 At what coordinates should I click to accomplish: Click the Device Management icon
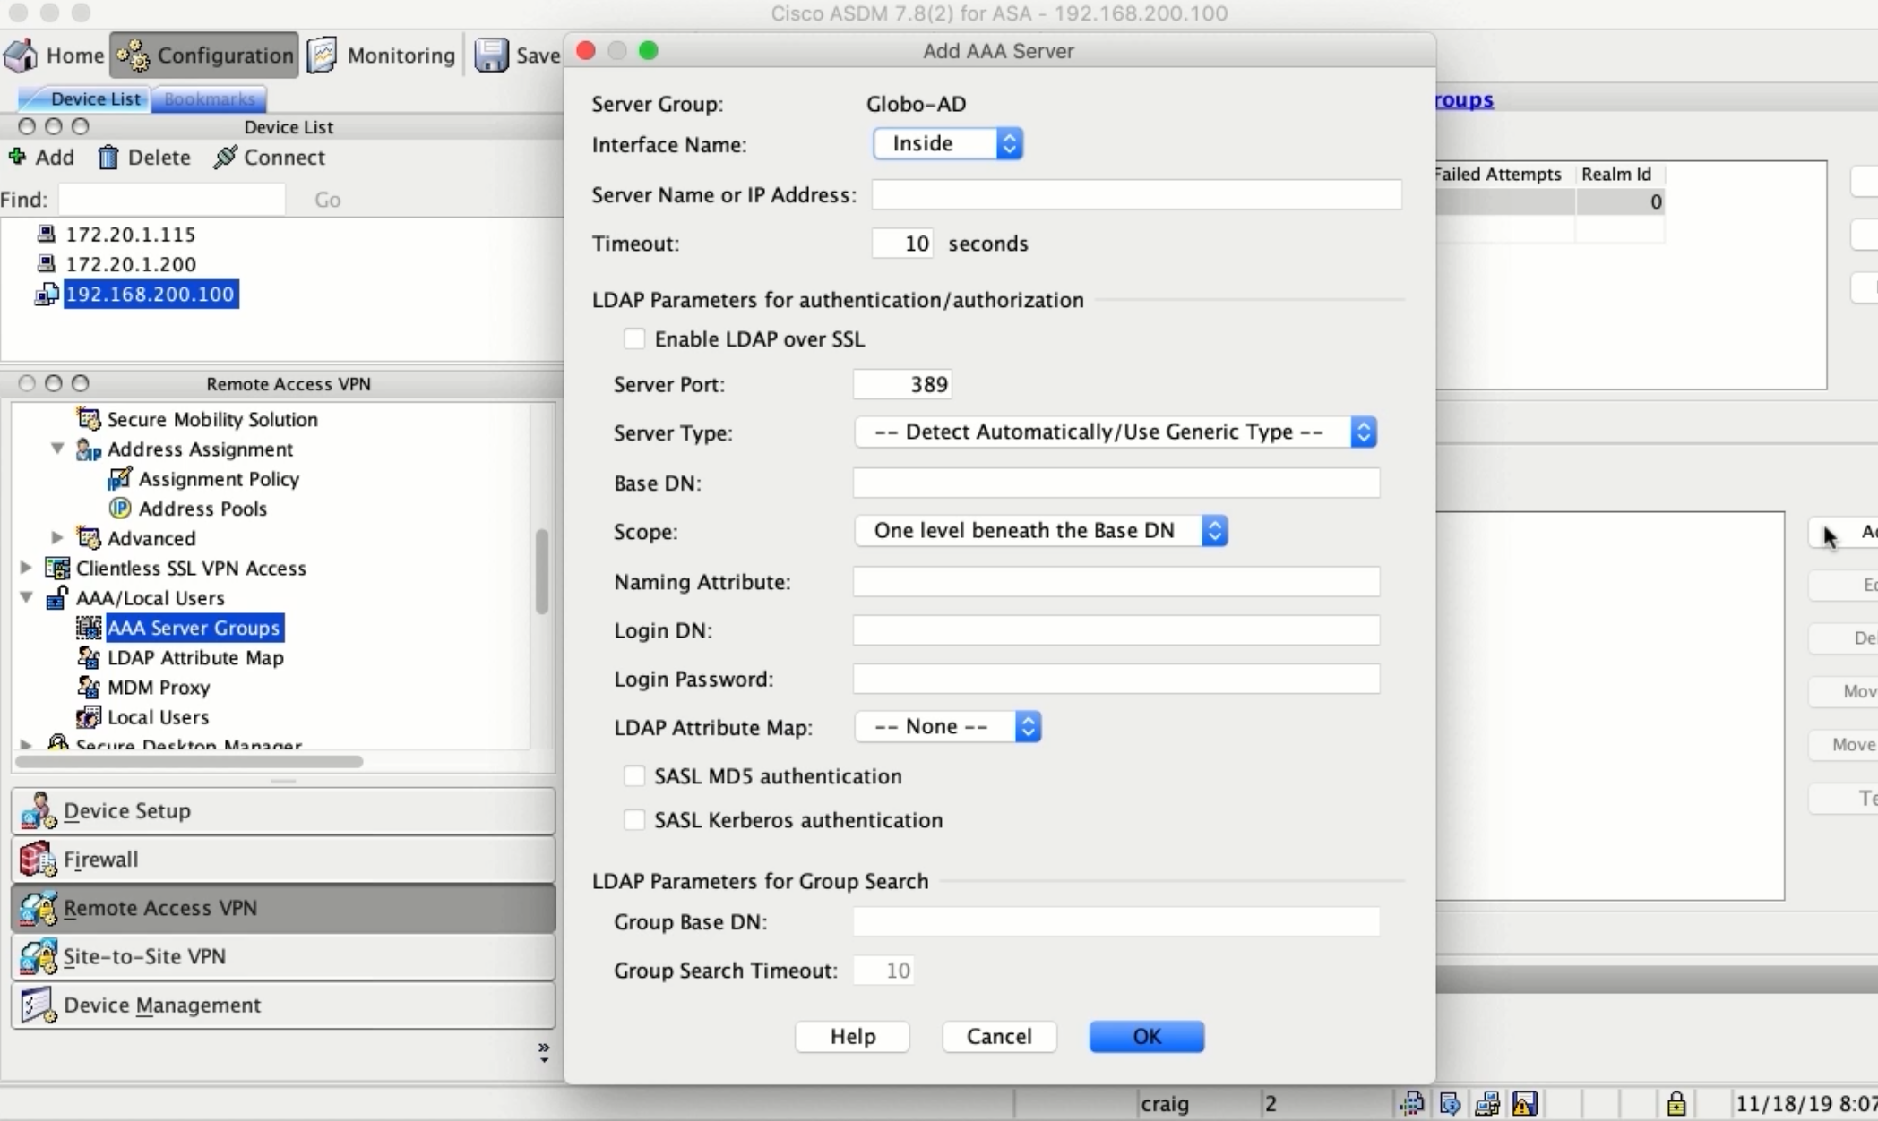point(39,1005)
